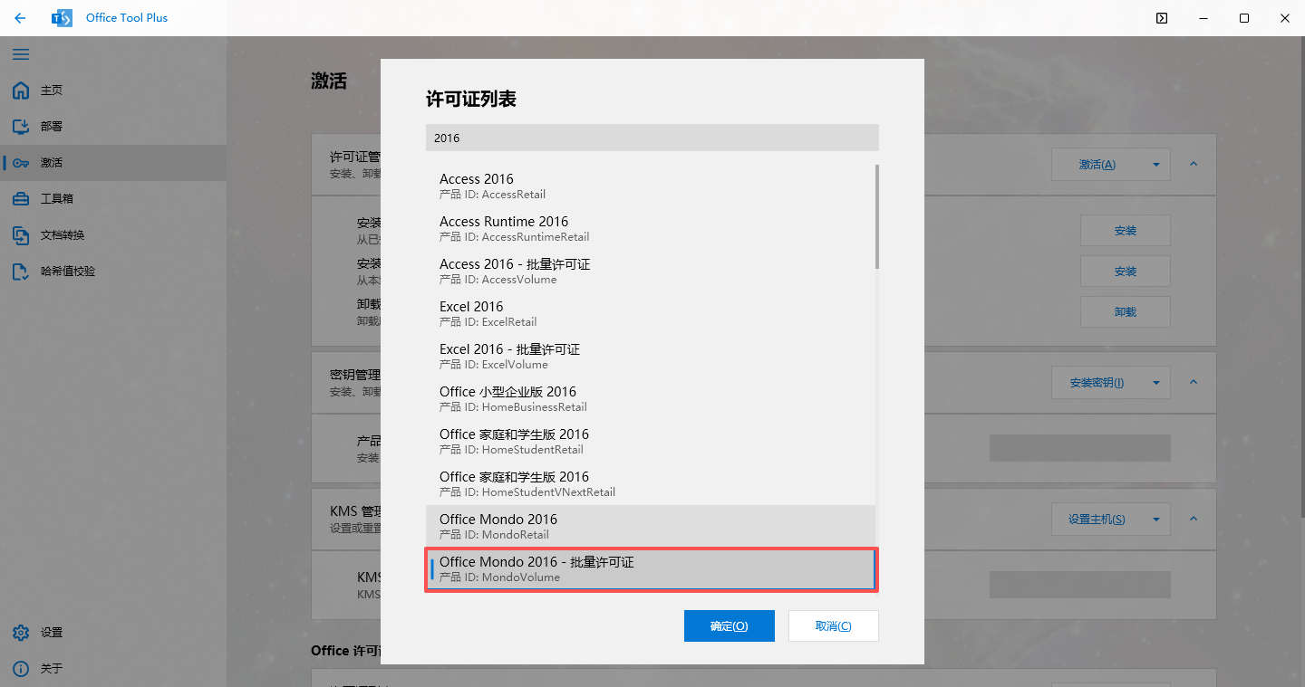Select Excel 2016 - 批量许可证 entry
This screenshot has width=1305, height=687.
point(651,357)
